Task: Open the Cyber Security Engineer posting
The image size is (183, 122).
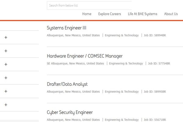Action: pyautogui.click(x=70, y=113)
